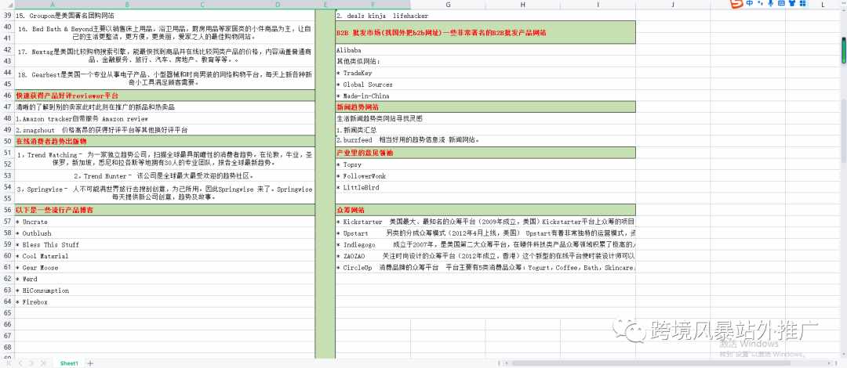Viewport: 847px width, 368px height.
Task: Click the '* HiConsumption' cell
Action: point(165,290)
